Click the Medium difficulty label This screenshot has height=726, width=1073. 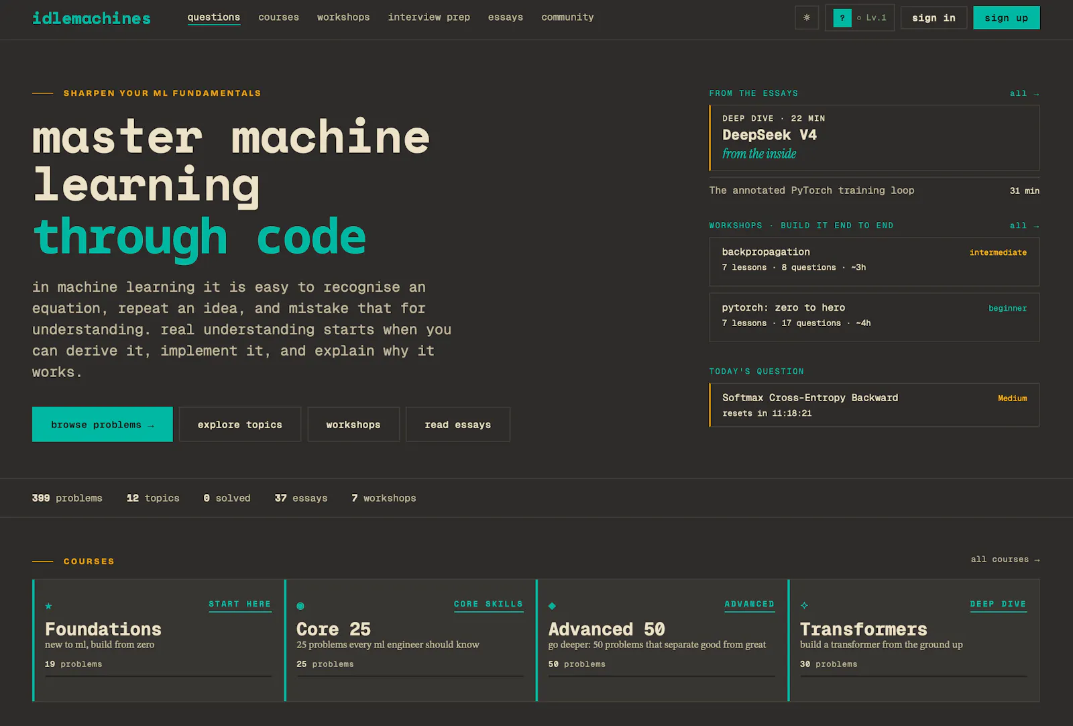coord(1012,398)
